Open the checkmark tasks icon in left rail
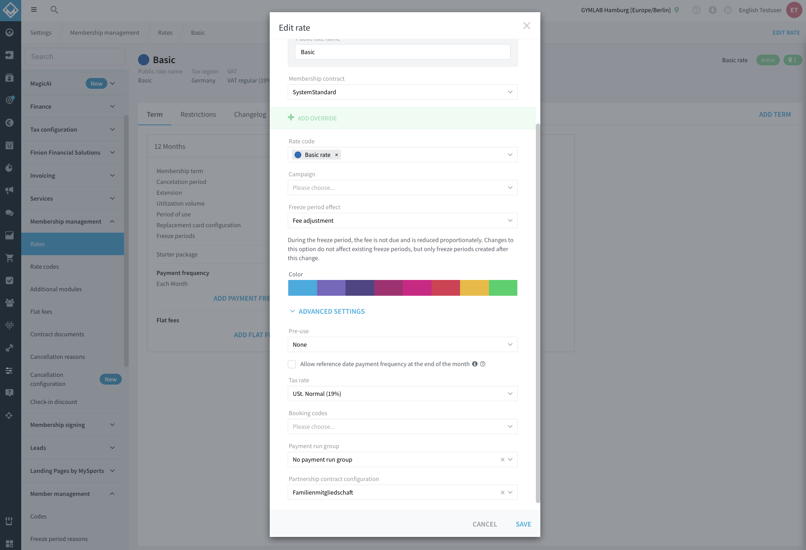Screen dimensions: 806x550 9,280
